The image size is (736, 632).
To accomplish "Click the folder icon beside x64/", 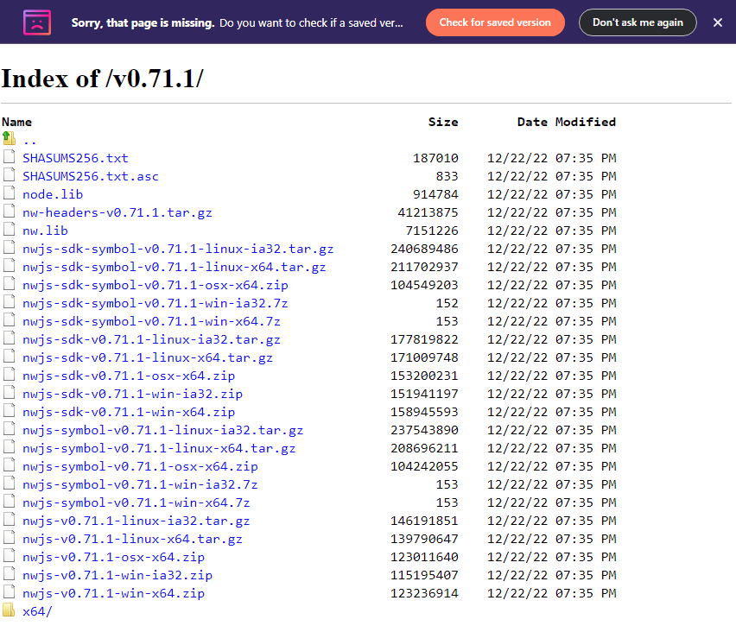I will pyautogui.click(x=9, y=610).
